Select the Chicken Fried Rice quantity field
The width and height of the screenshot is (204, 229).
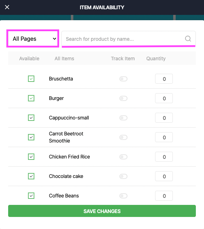[x=164, y=157]
